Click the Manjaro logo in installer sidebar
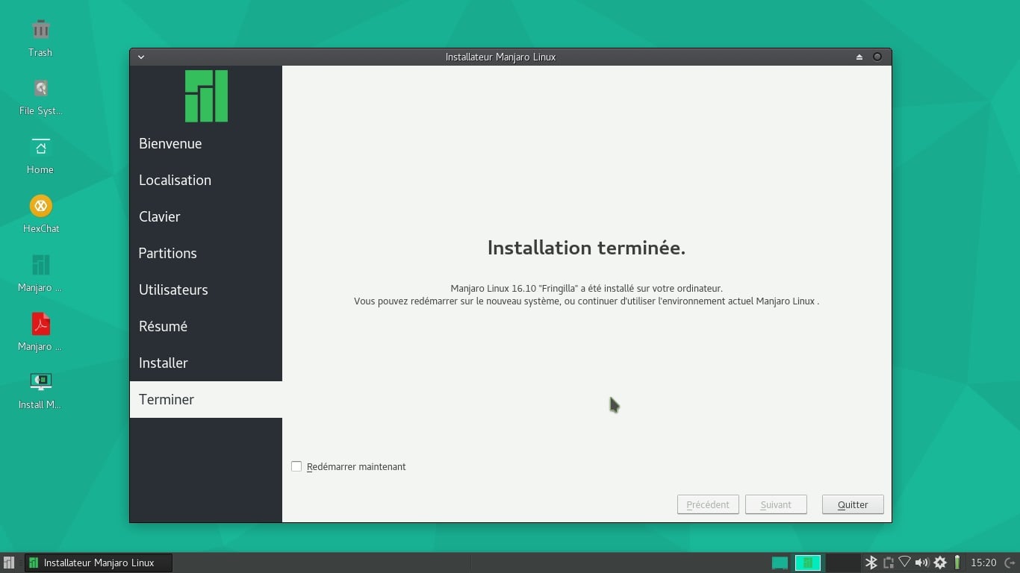The image size is (1020, 573). click(x=206, y=96)
